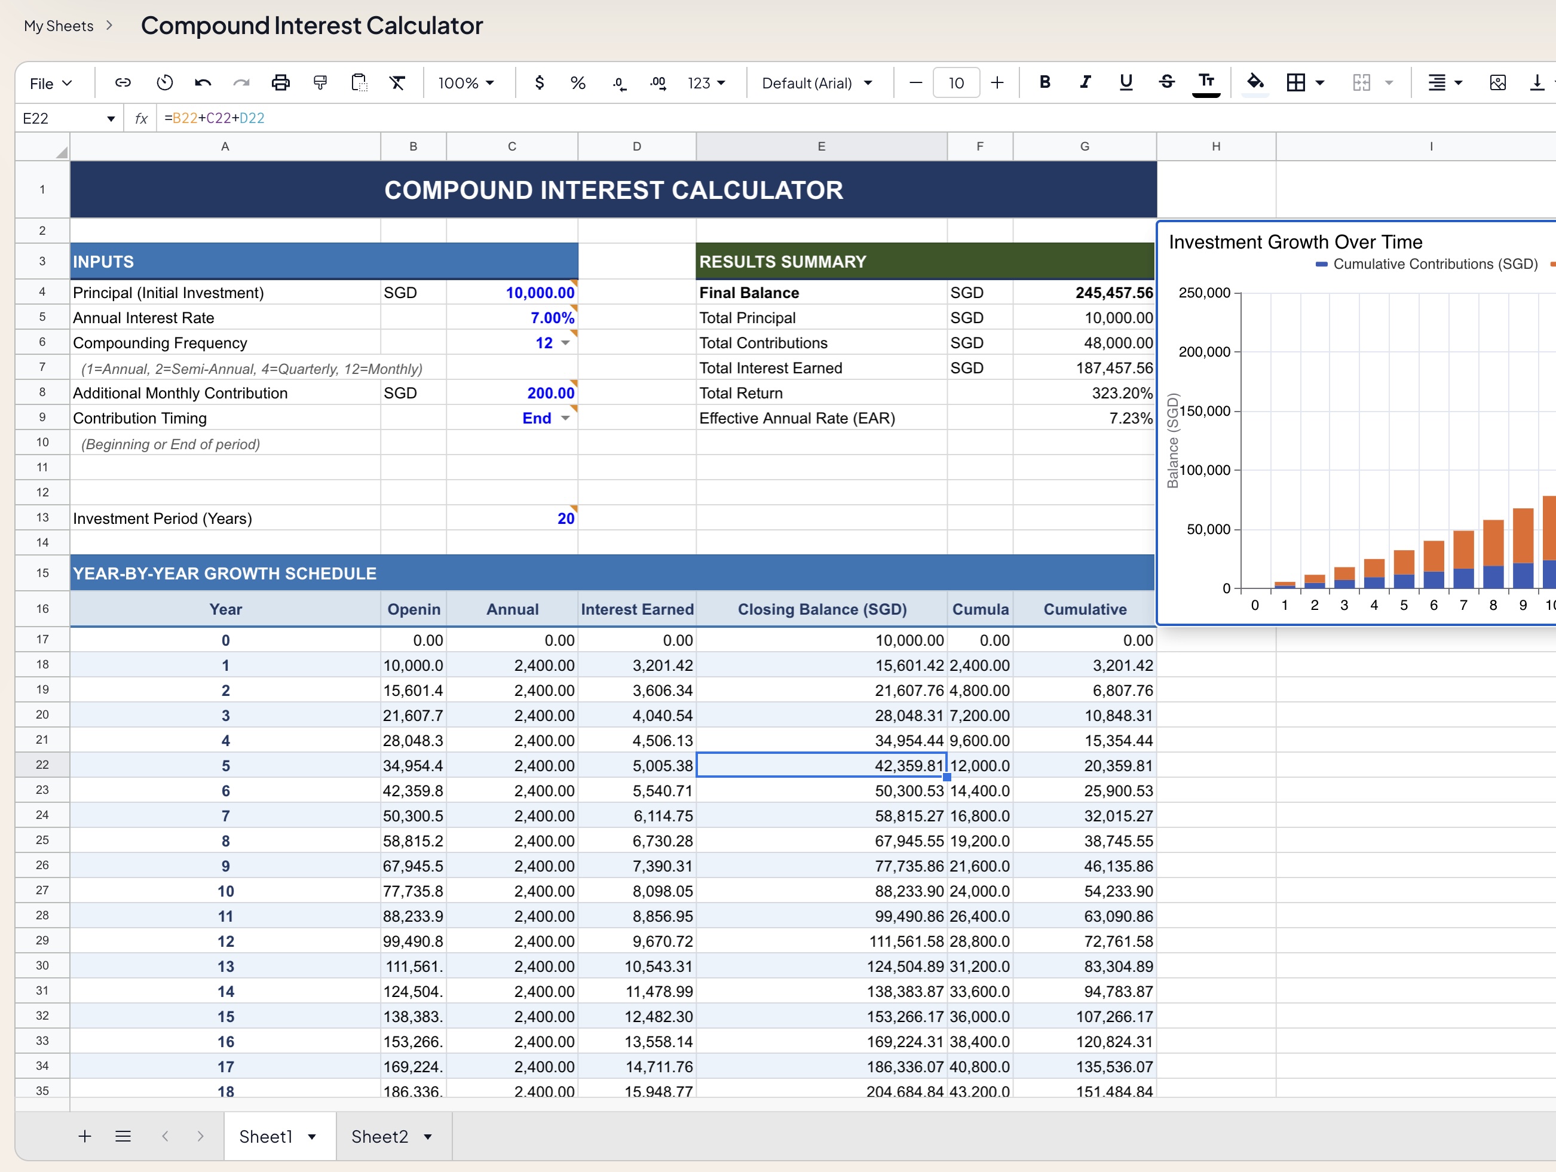The height and width of the screenshot is (1172, 1556).
Task: Open the borders dropdown arrow
Action: pos(1319,83)
